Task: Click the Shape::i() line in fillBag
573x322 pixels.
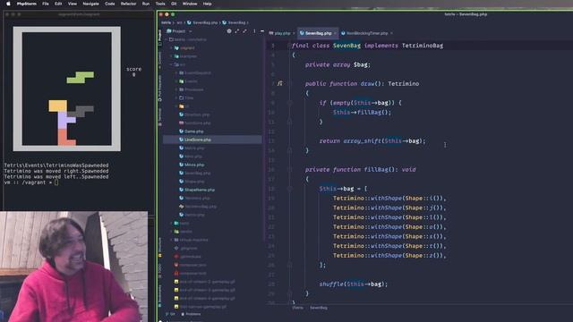Action: click(x=389, y=199)
